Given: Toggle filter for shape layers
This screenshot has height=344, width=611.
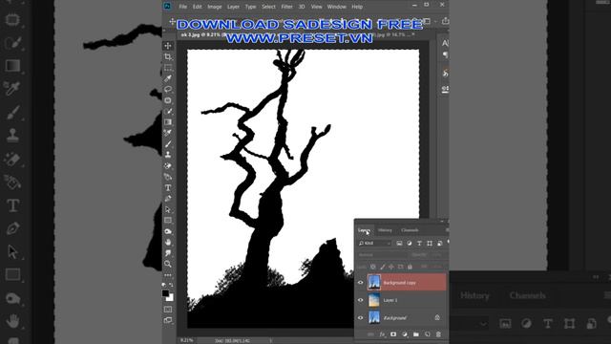Looking at the screenshot, I should point(430,244).
